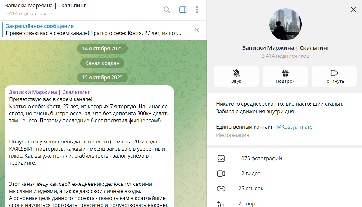The image size is (362, 207).
Task: Click the subscriber count under header title
Action: tap(29, 13)
